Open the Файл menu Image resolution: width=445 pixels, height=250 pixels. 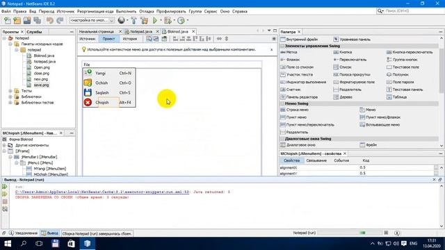point(6,11)
